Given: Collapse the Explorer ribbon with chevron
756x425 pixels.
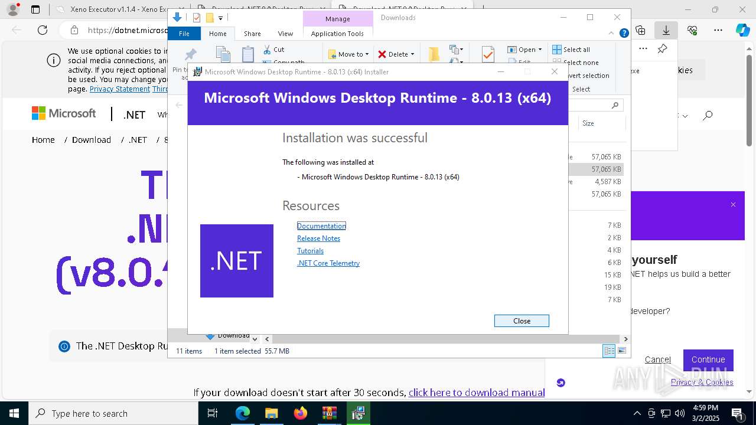Looking at the screenshot, I should (612, 34).
